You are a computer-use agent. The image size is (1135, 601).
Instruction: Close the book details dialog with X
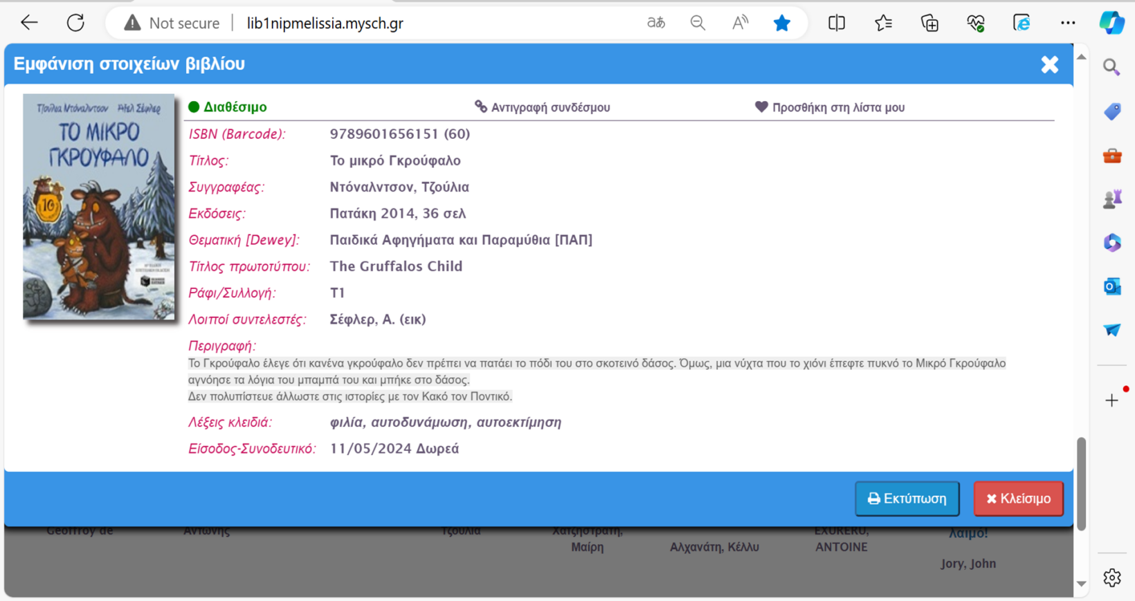(1049, 64)
